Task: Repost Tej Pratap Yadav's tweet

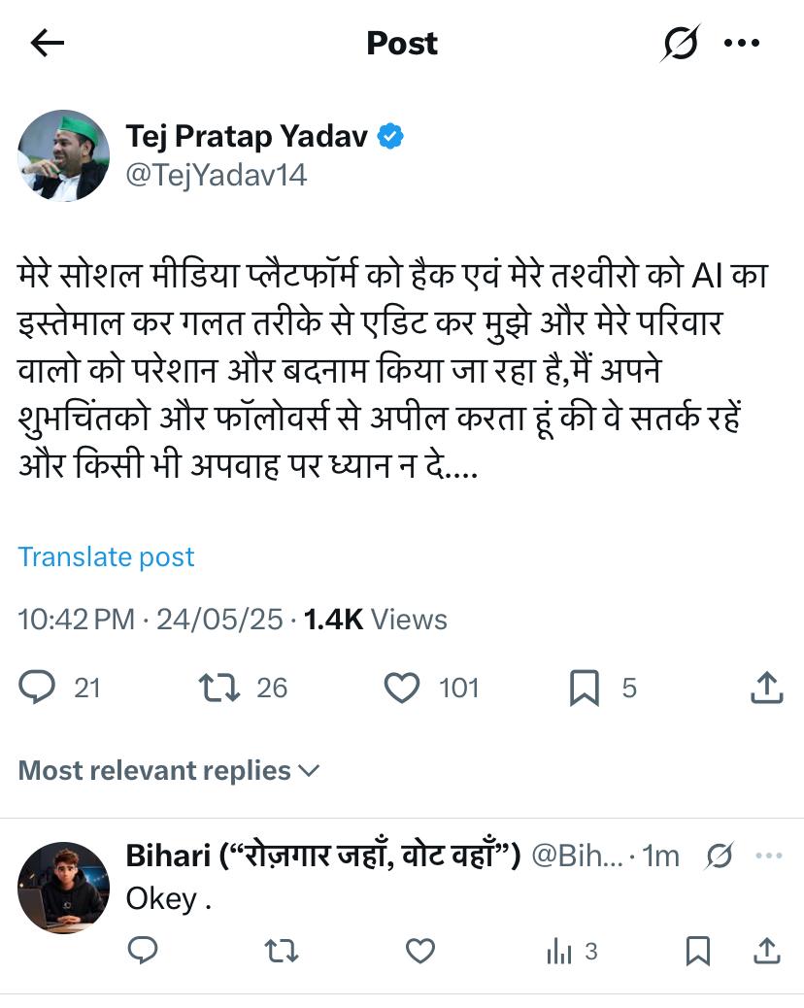Action: (218, 688)
